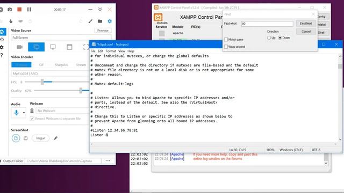Image resolution: width=344 pixels, height=193 pixels.
Task: Open the blue settings gear in Captura toolbar
Action: [x=110, y=21]
